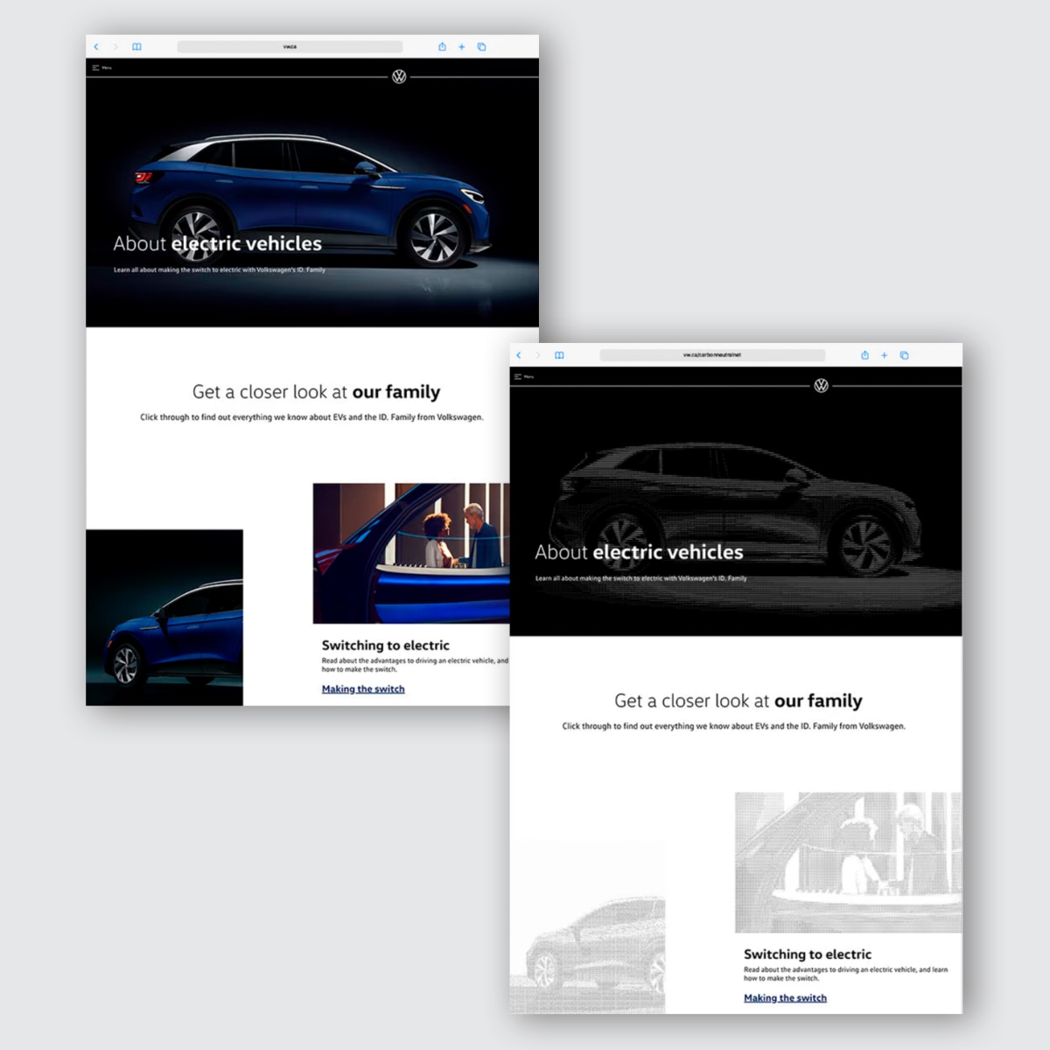The image size is (1050, 1050).
Task: Click Volkswagen logo on the grayscale car page
Action: click(821, 386)
